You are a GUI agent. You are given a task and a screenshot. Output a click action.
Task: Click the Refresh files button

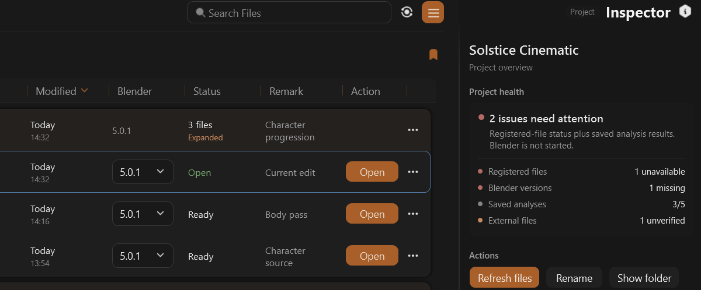click(x=505, y=278)
